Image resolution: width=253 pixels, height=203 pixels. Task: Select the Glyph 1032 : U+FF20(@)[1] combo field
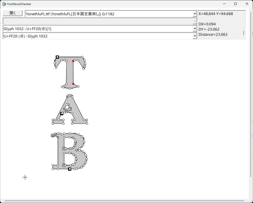(100, 29)
